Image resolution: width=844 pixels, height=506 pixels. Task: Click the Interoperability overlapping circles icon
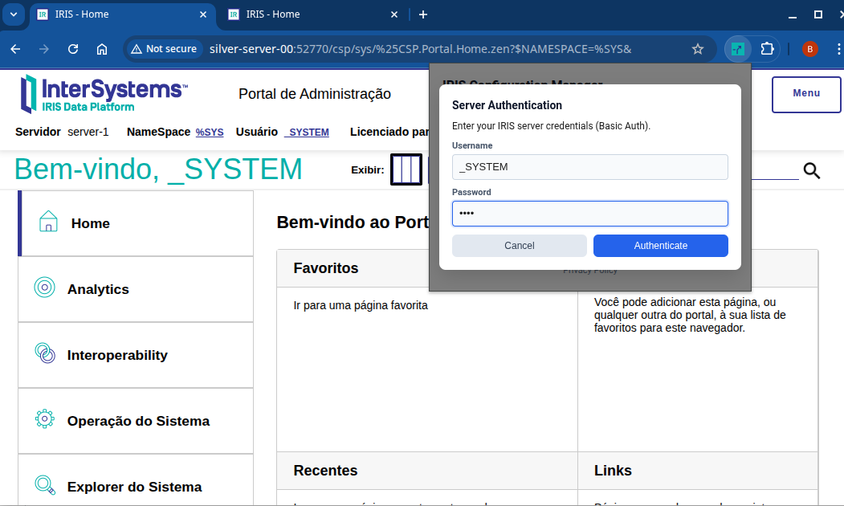pyautogui.click(x=45, y=353)
